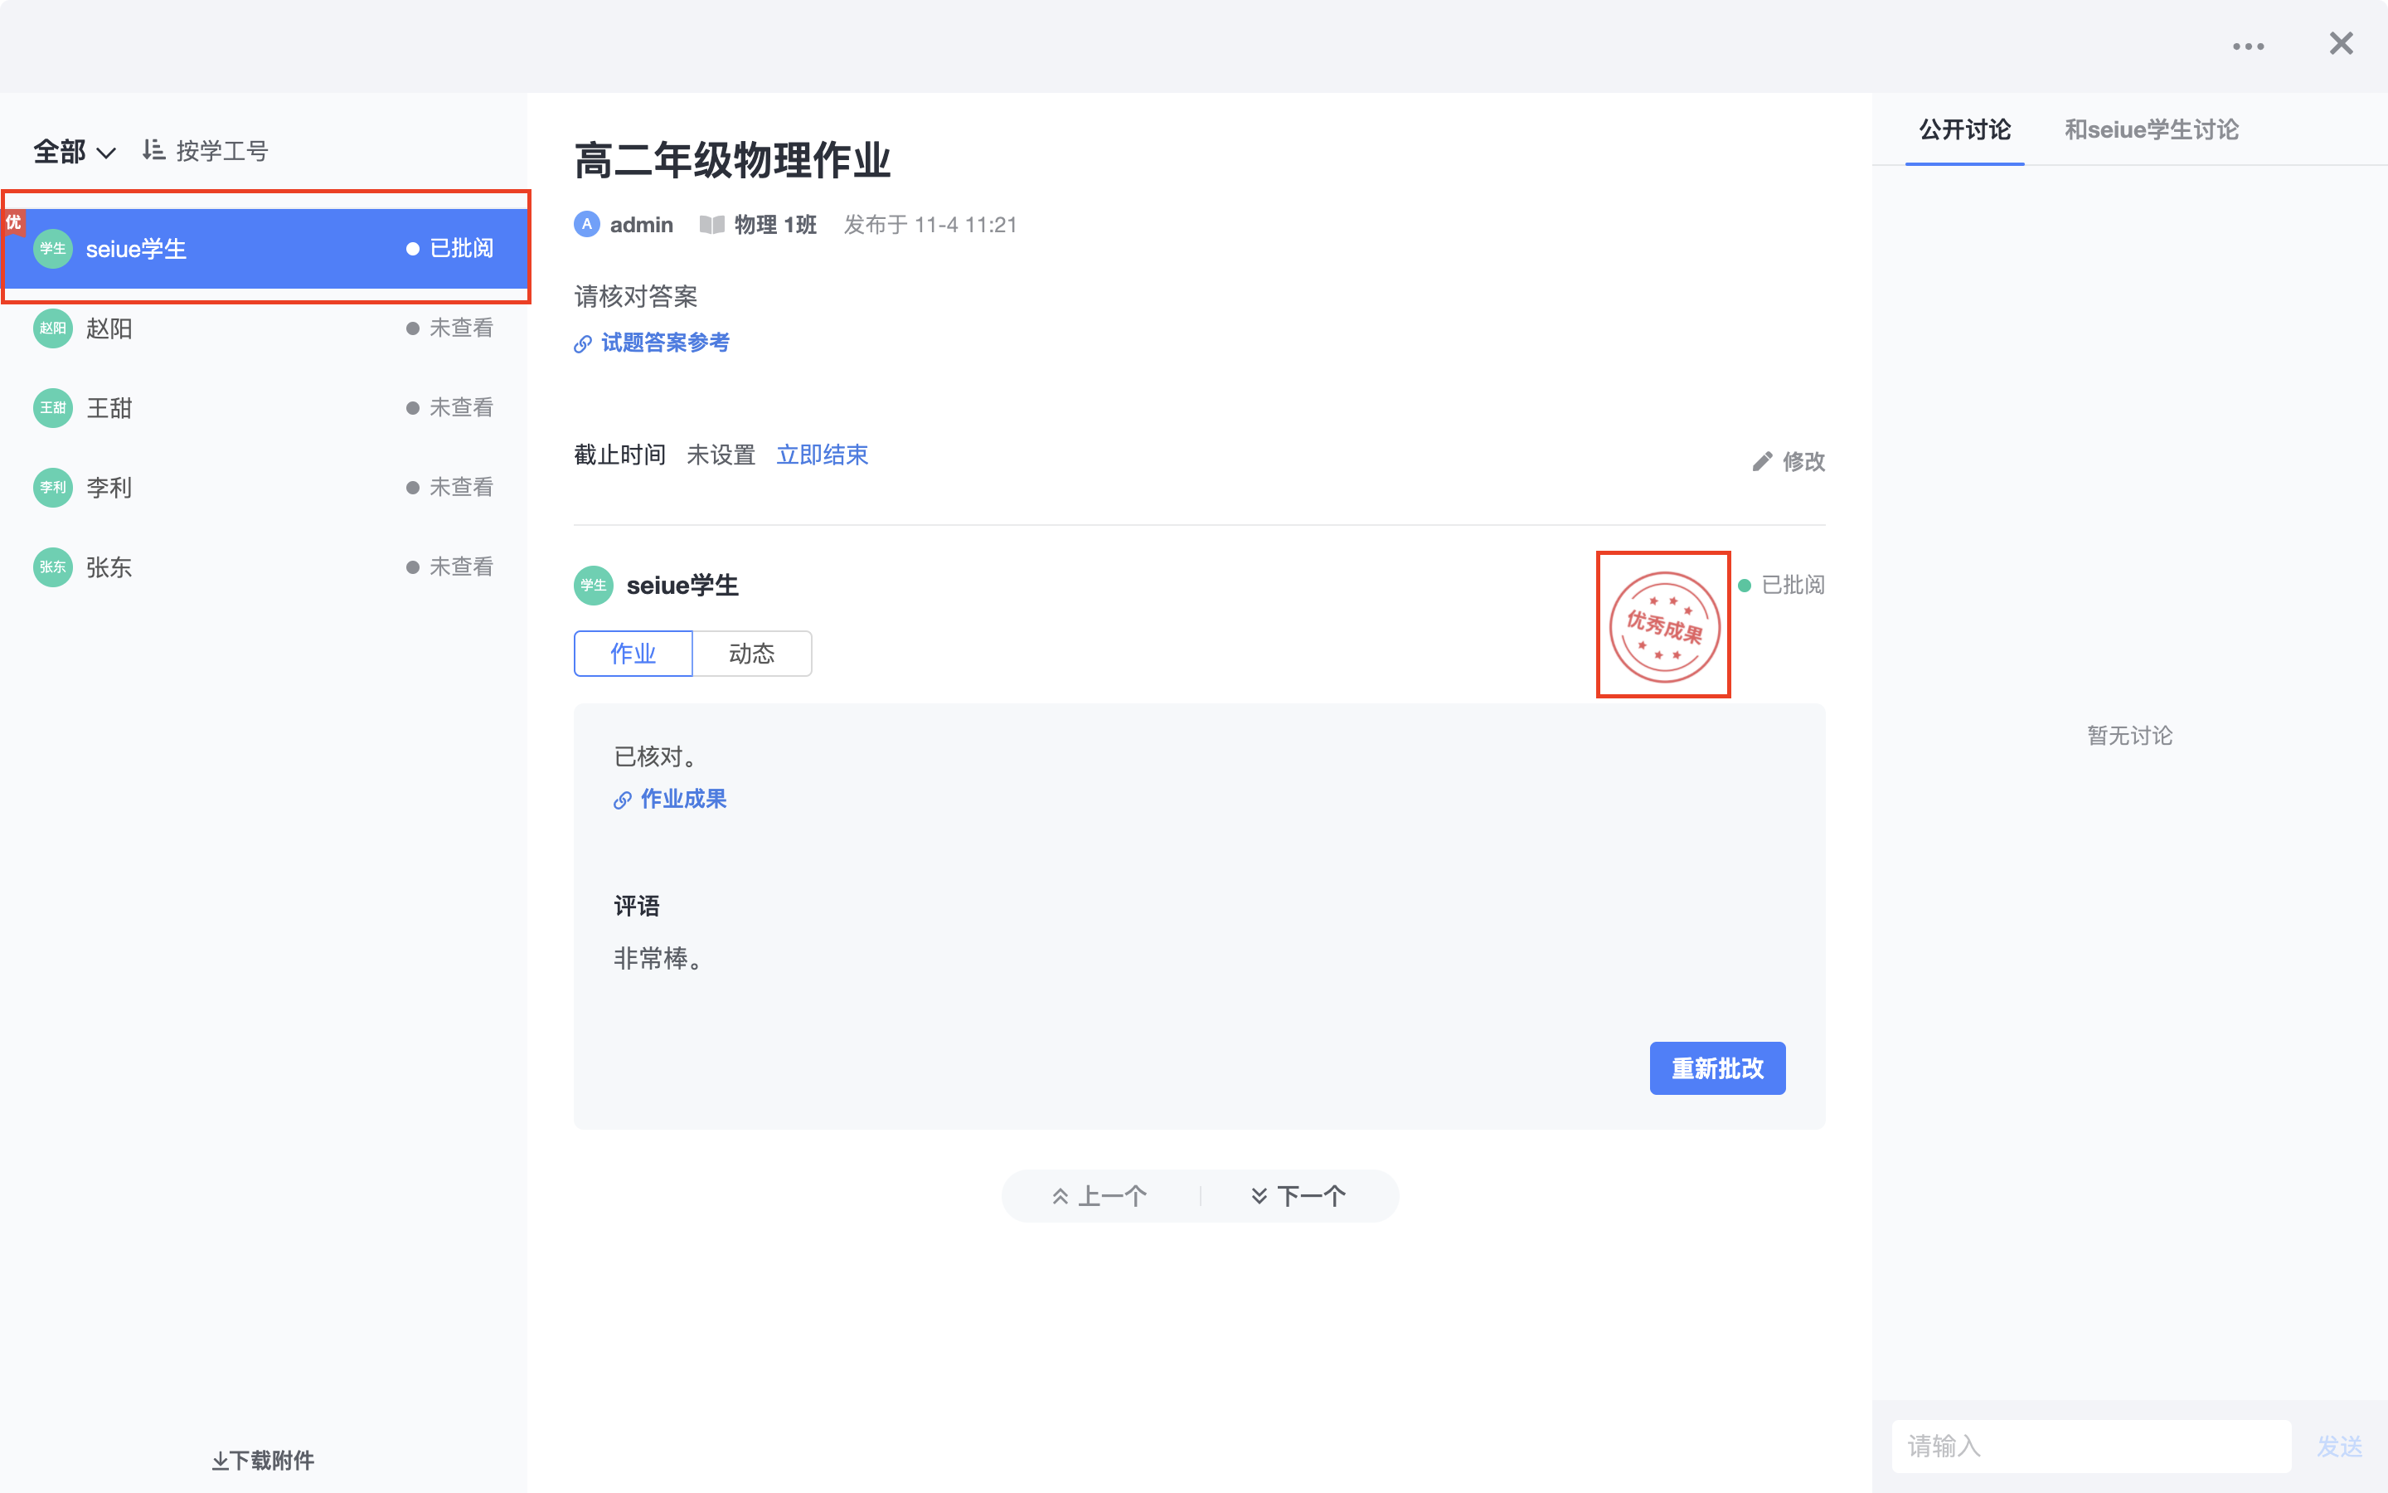
Task: Click the seiue学生 avatar above the submission
Action: pyautogui.click(x=593, y=586)
